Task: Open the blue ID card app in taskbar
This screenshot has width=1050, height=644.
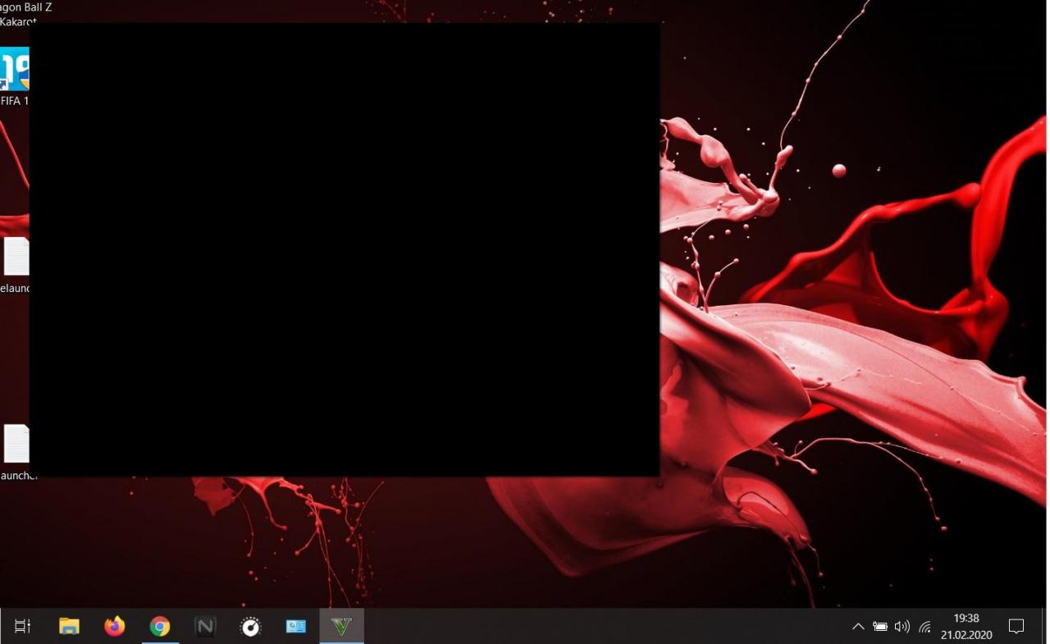Action: (295, 627)
